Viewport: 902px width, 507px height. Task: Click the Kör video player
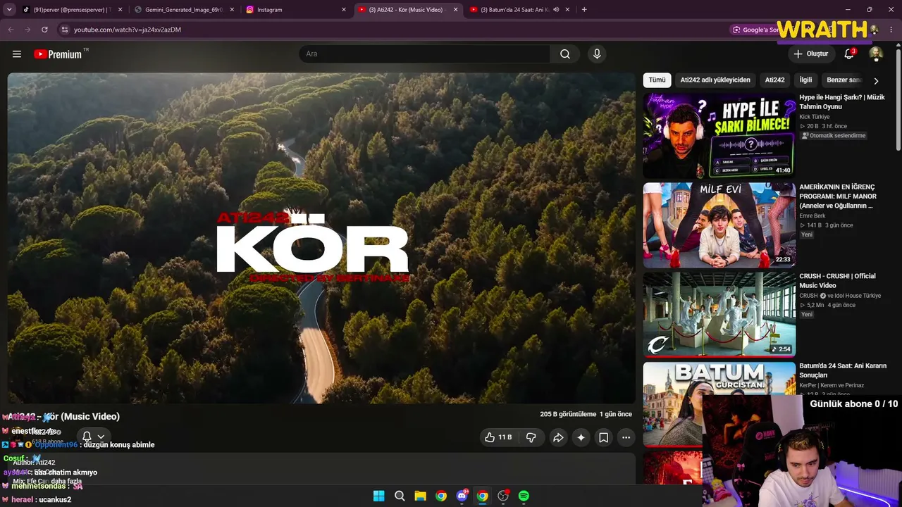click(321, 238)
